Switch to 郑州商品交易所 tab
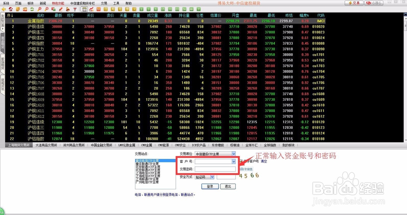Screen dimensions: 407x215 (x=74, y=145)
